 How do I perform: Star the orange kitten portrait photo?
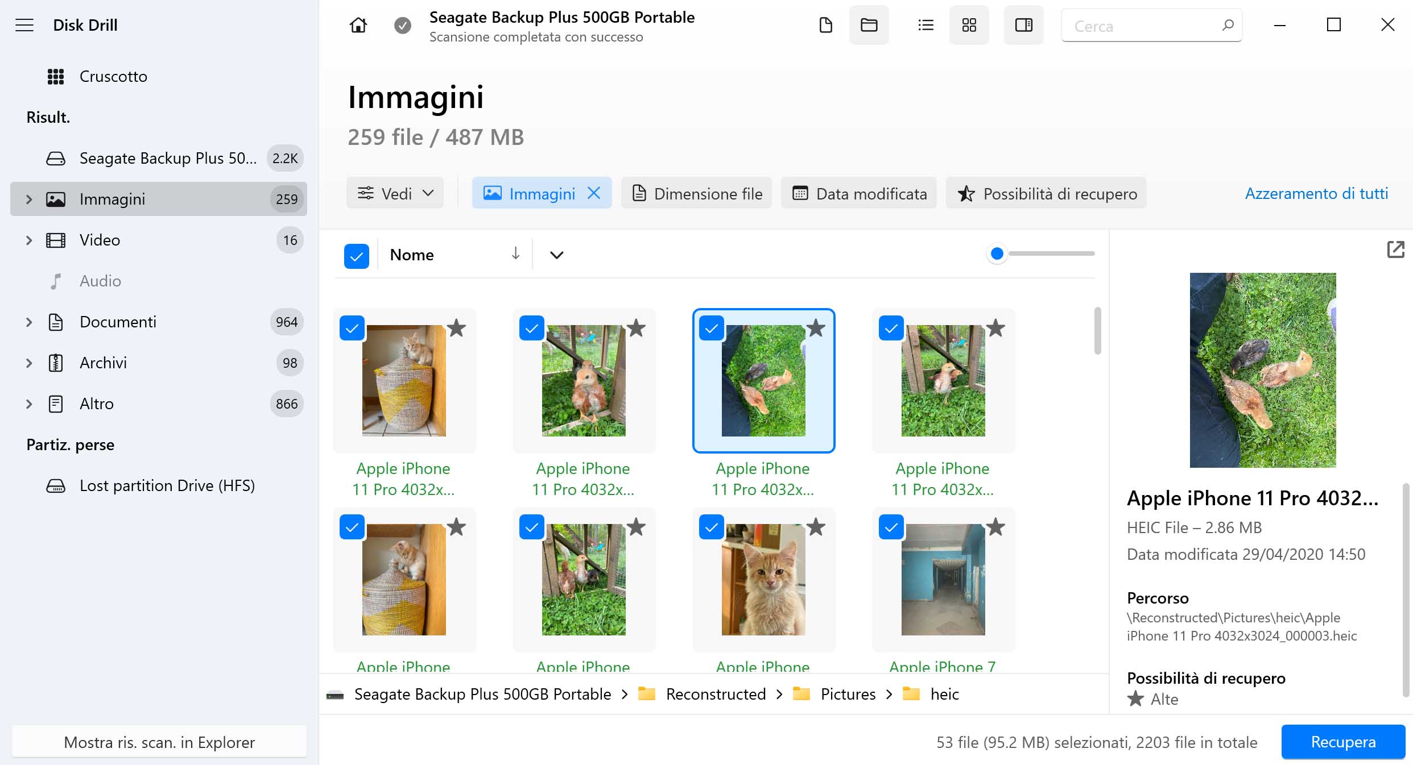[816, 527]
